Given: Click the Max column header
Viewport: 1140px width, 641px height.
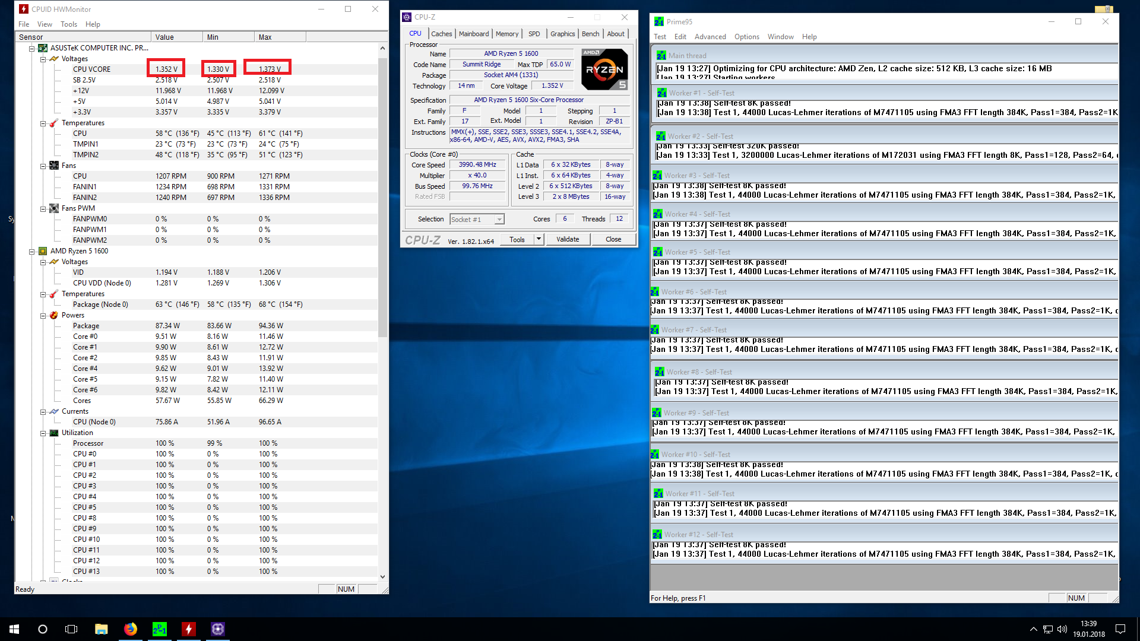Looking at the screenshot, I should pos(265,37).
